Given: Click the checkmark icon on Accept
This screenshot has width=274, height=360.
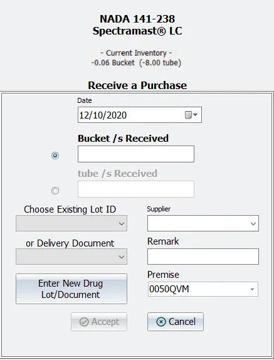Looking at the screenshot, I should click(x=84, y=322).
